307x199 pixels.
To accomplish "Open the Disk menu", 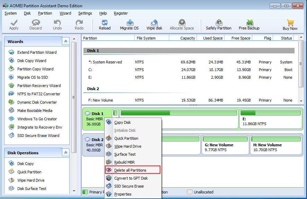I will [x=27, y=13].
